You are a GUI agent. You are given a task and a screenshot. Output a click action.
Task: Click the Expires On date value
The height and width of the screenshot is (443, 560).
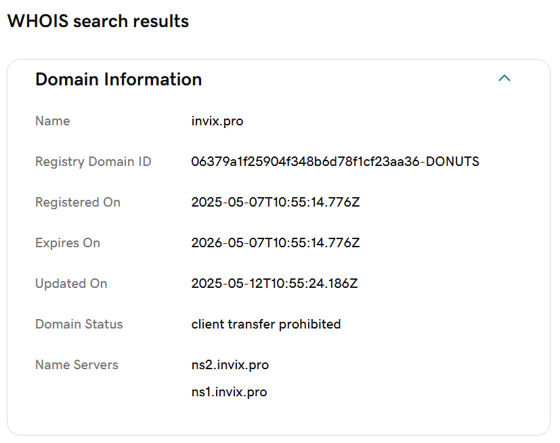tap(276, 243)
